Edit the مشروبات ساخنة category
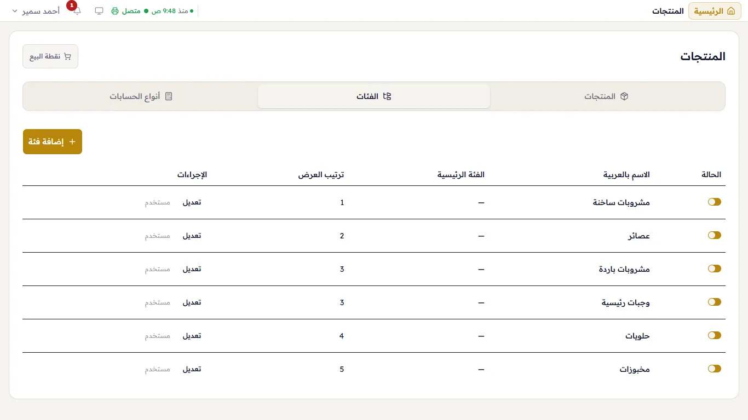This screenshot has height=420, width=748. pyautogui.click(x=192, y=202)
